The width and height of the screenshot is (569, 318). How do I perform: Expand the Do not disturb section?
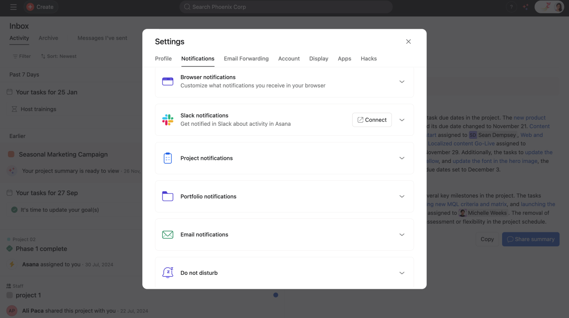click(x=402, y=273)
